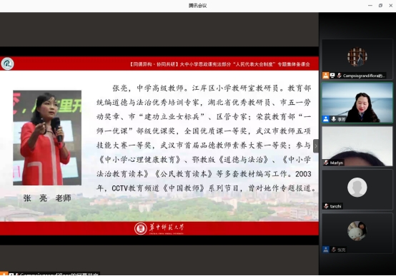This screenshot has height=276, width=396.
Task: Click muted microphone icon beside Campsisgrandiflora name
Action: point(339,76)
